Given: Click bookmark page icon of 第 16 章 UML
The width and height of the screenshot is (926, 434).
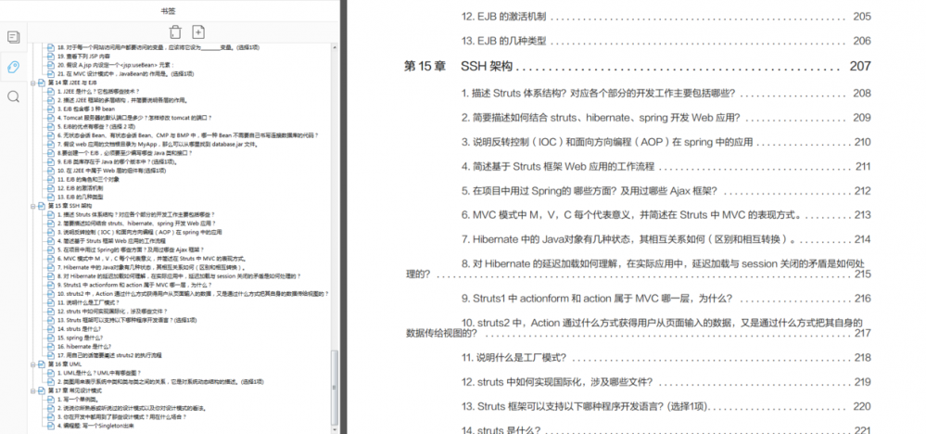Looking at the screenshot, I should 42,364.
